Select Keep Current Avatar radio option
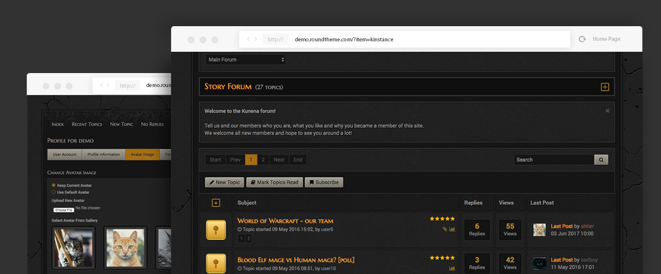The width and height of the screenshot is (661, 274). 54,186
